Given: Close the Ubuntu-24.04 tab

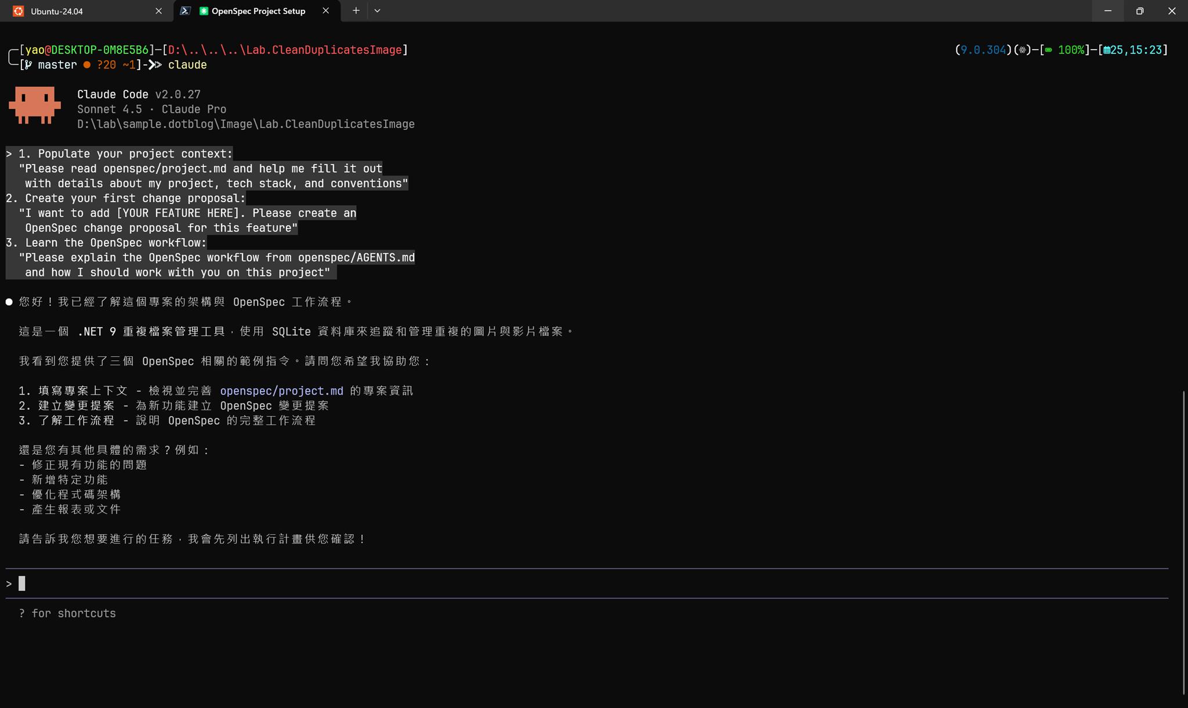Looking at the screenshot, I should coord(158,11).
